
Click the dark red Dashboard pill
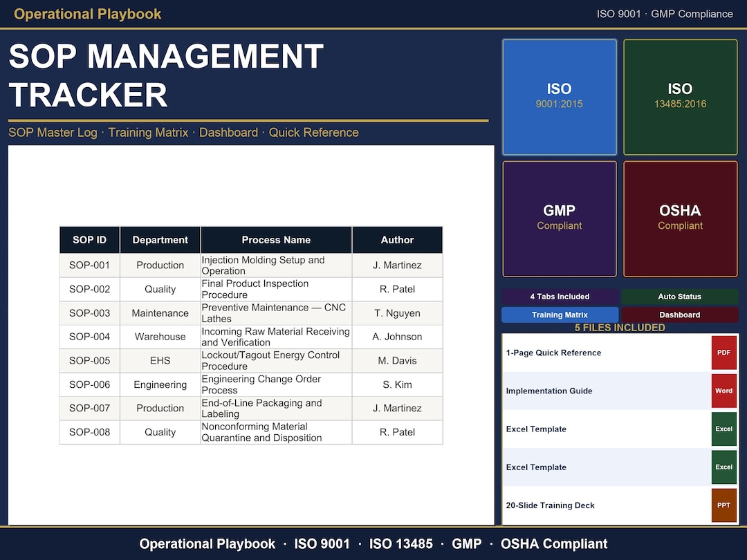point(680,315)
